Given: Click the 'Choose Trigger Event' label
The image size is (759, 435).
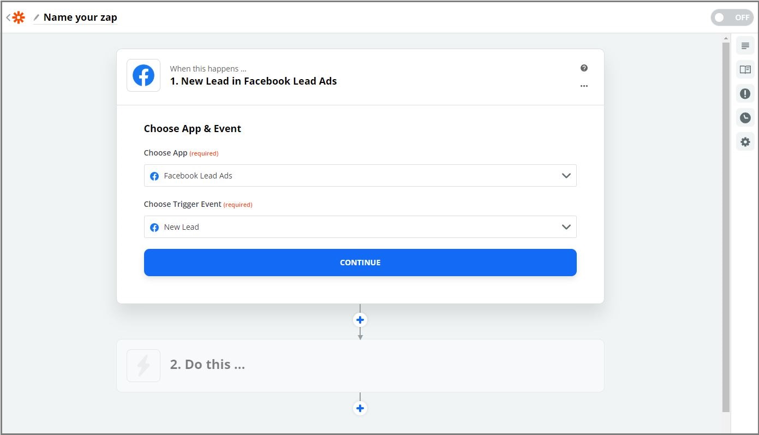Looking at the screenshot, I should 183,204.
